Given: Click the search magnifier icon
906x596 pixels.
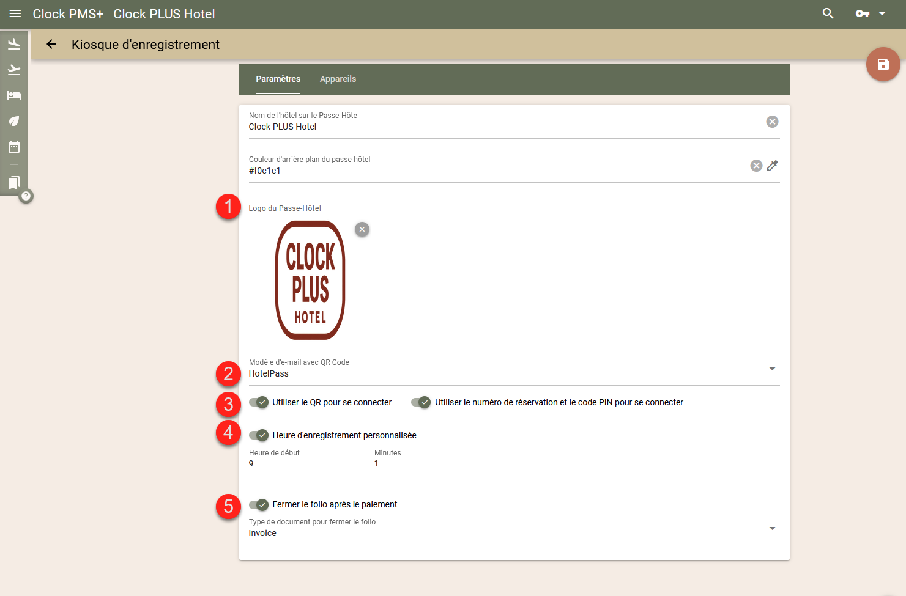Looking at the screenshot, I should (828, 13).
